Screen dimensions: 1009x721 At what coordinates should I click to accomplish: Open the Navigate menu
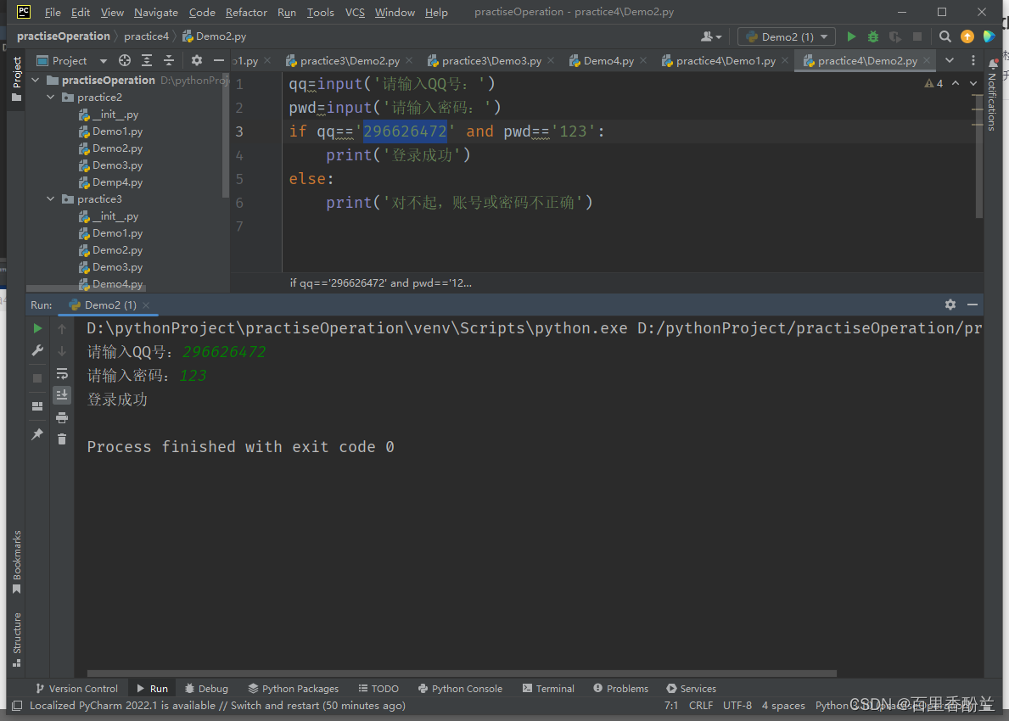pos(156,12)
